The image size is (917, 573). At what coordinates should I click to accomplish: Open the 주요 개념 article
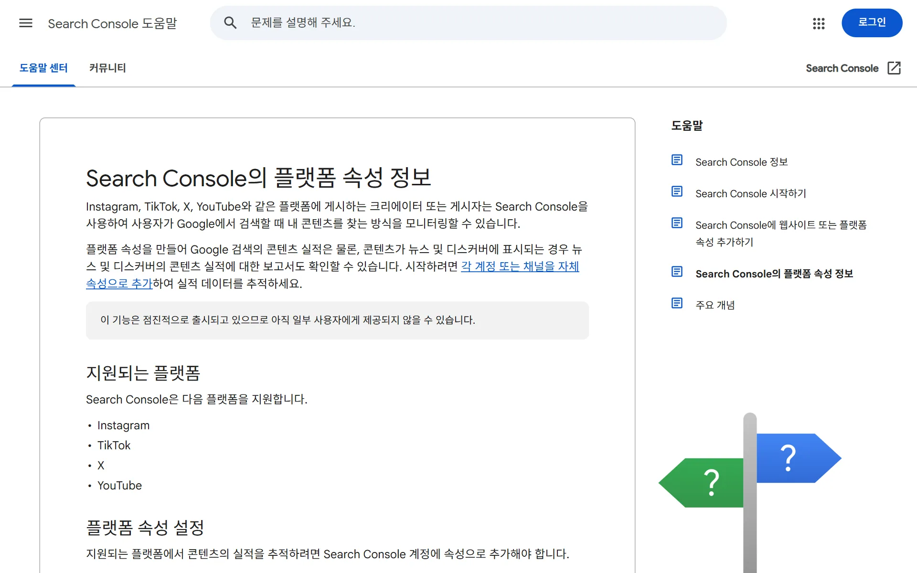click(715, 305)
